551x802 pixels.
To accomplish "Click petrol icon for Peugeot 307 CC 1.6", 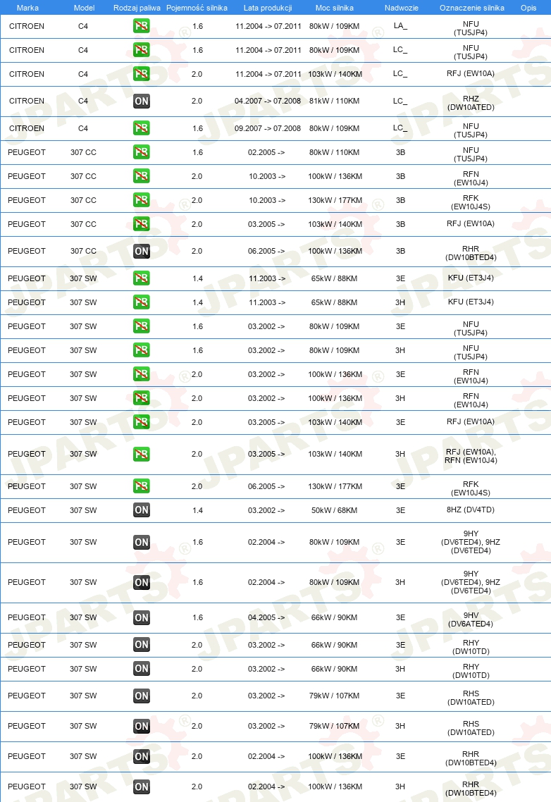I will click(x=141, y=152).
